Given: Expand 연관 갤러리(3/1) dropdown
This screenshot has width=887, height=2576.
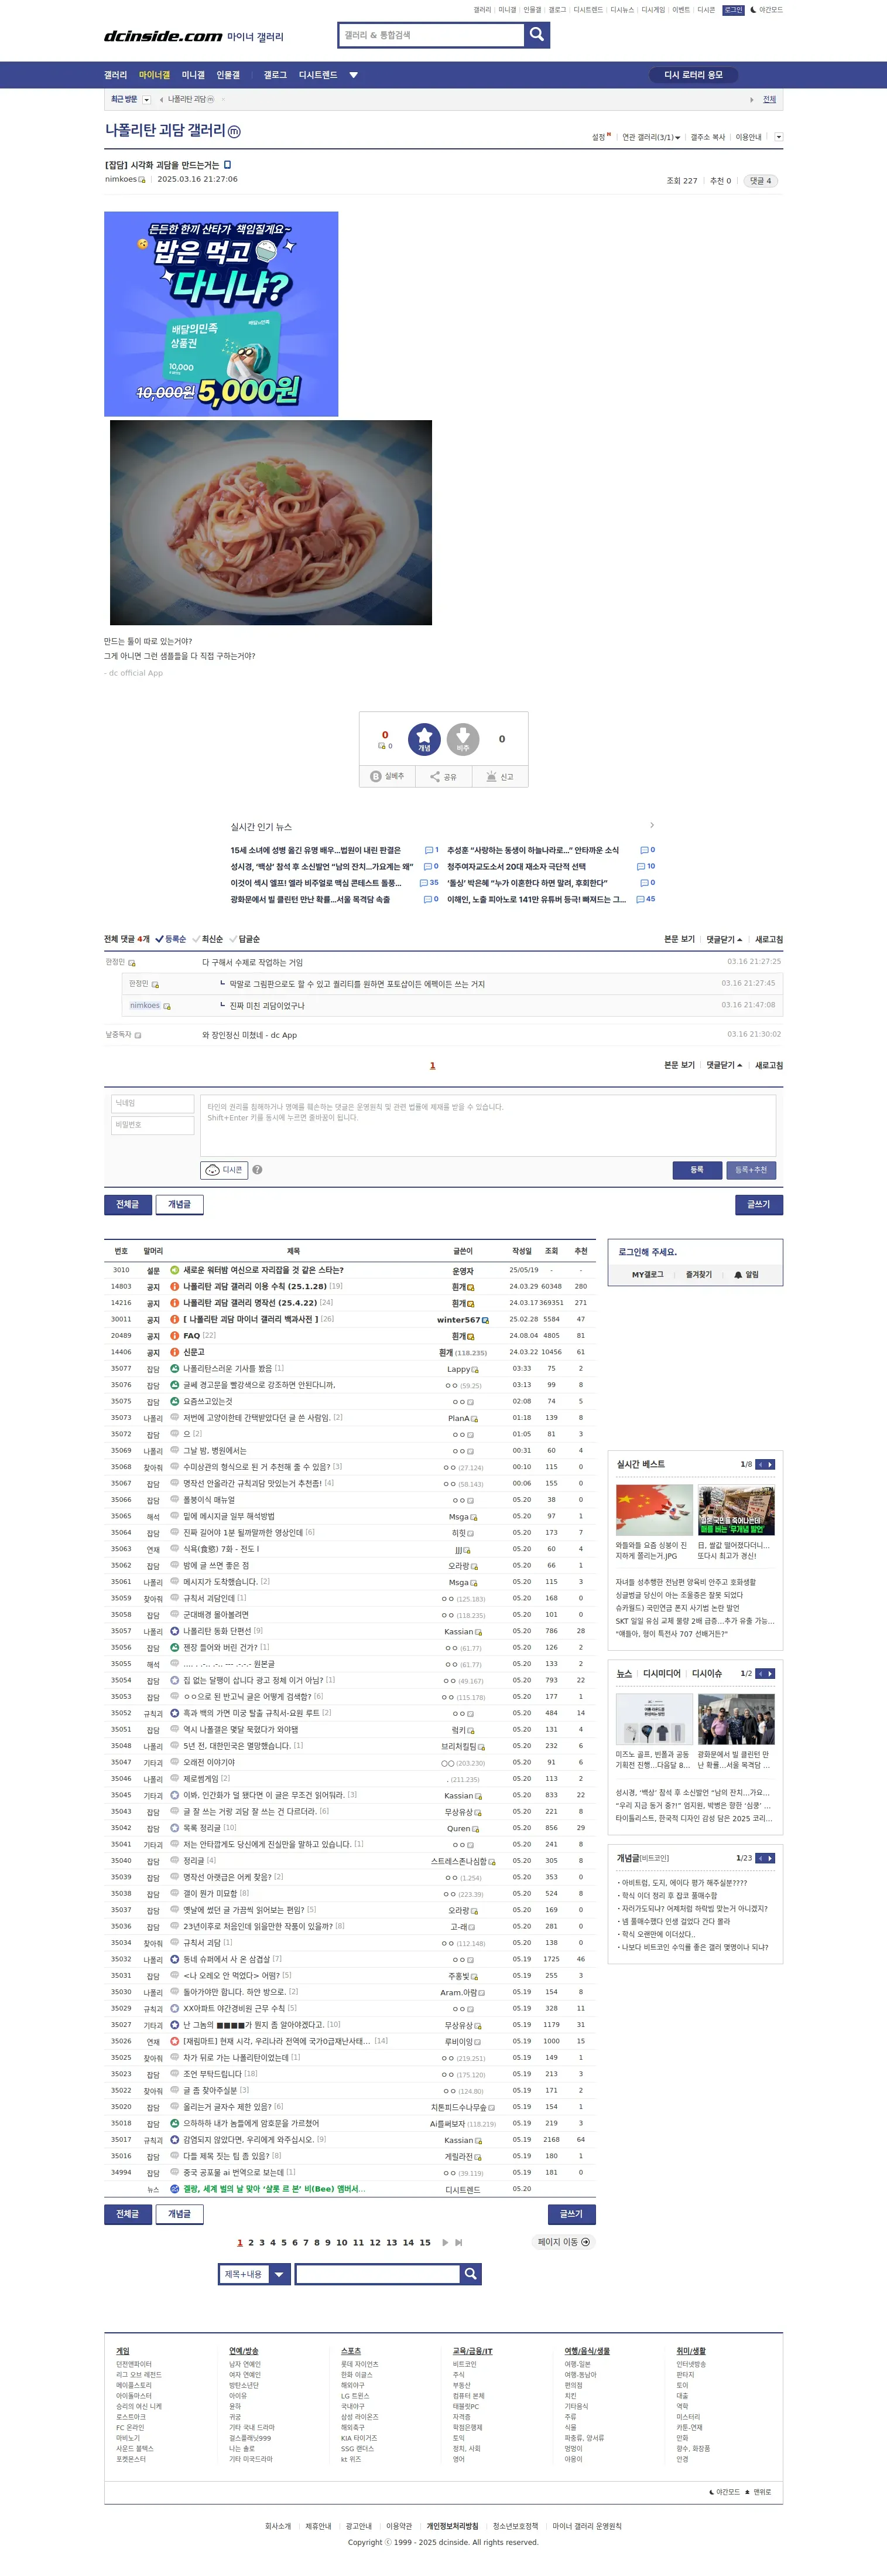Looking at the screenshot, I should [651, 137].
